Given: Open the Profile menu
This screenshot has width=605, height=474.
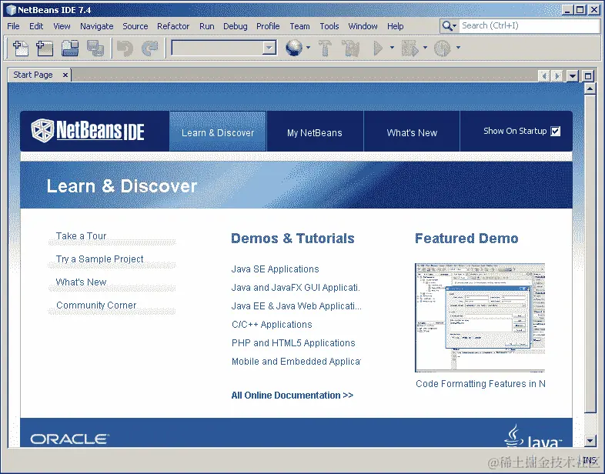Looking at the screenshot, I should [268, 26].
